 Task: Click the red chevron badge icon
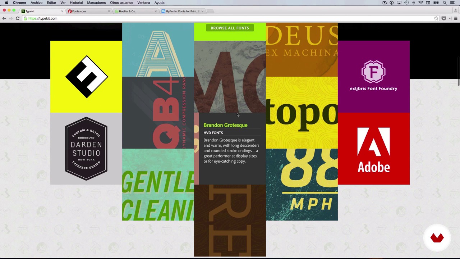point(437,237)
